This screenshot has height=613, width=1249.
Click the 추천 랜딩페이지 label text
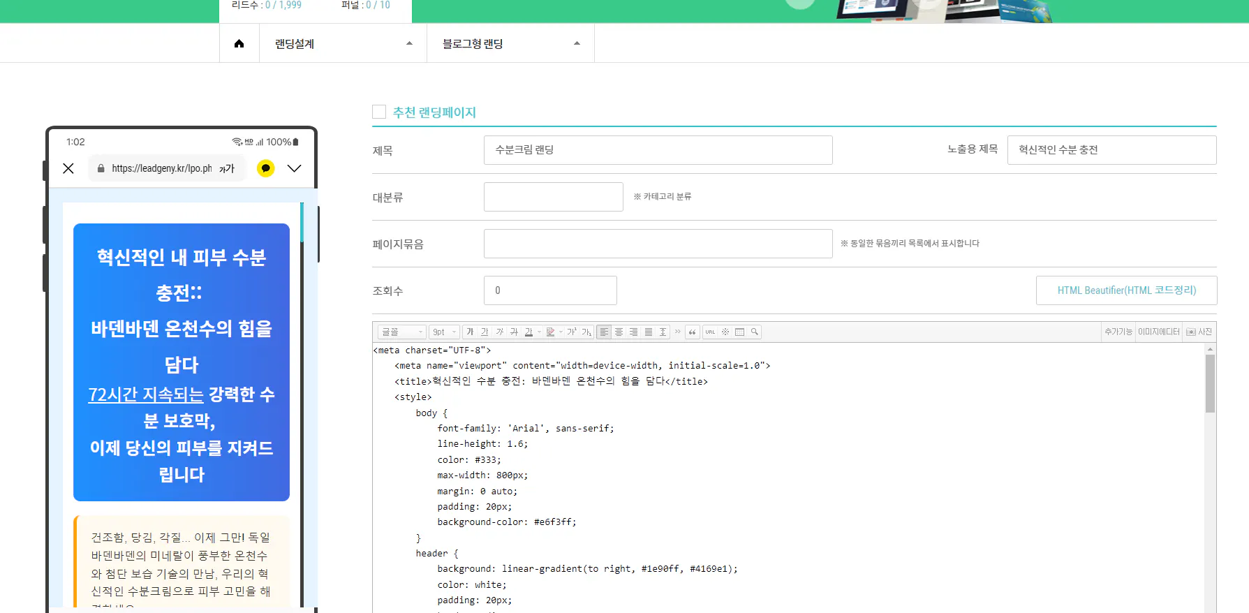tap(434, 112)
